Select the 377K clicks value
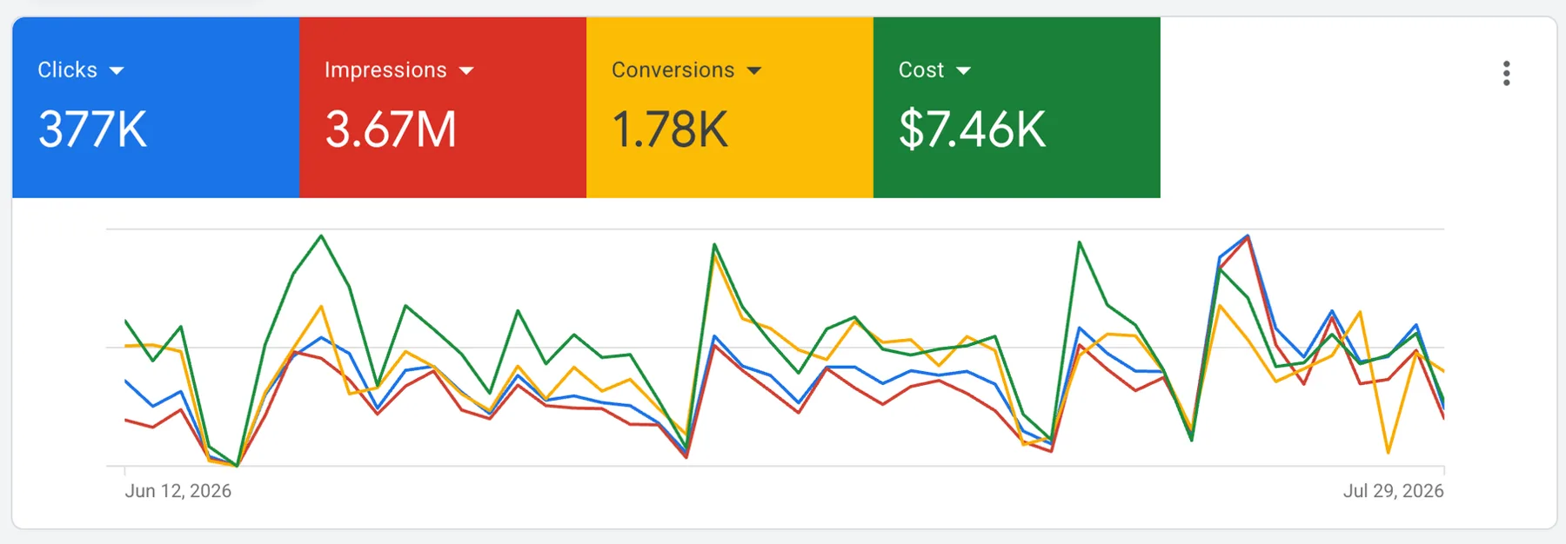Viewport: 1566px width, 544px height. pos(92,129)
